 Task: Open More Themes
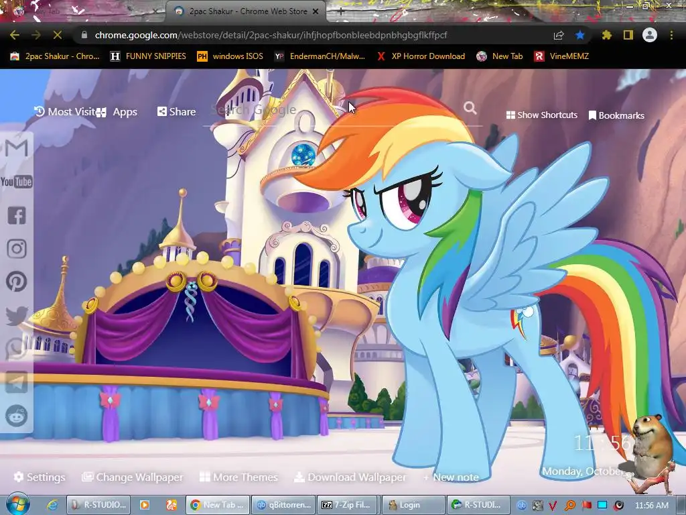click(239, 477)
